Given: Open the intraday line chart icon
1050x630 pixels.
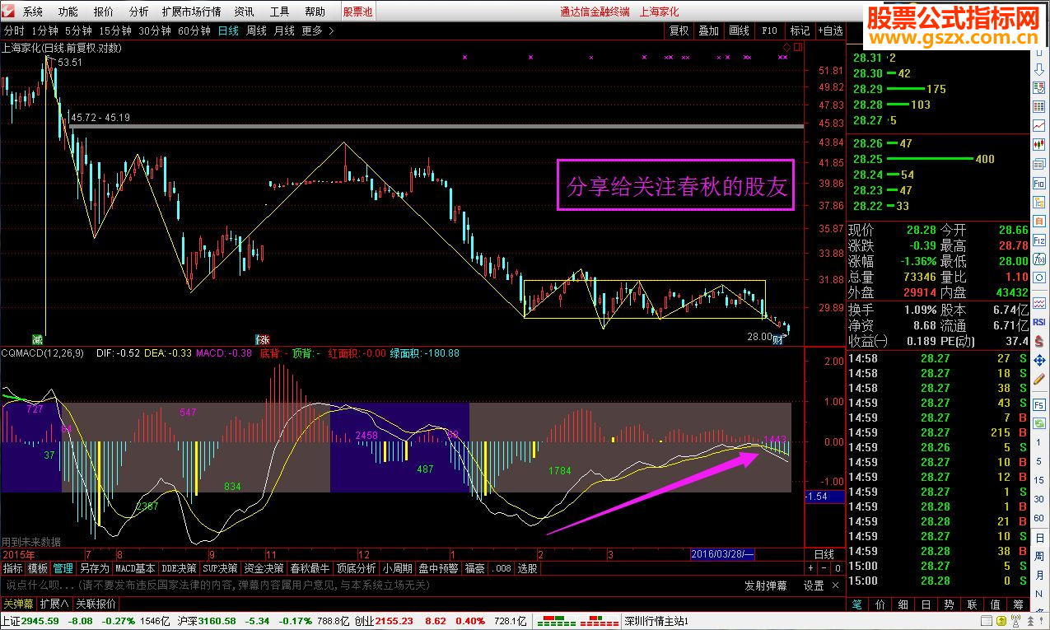Looking at the screenshot, I should (1039, 125).
